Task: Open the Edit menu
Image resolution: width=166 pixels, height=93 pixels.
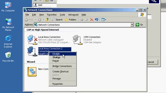Action: [x=34, y=15]
